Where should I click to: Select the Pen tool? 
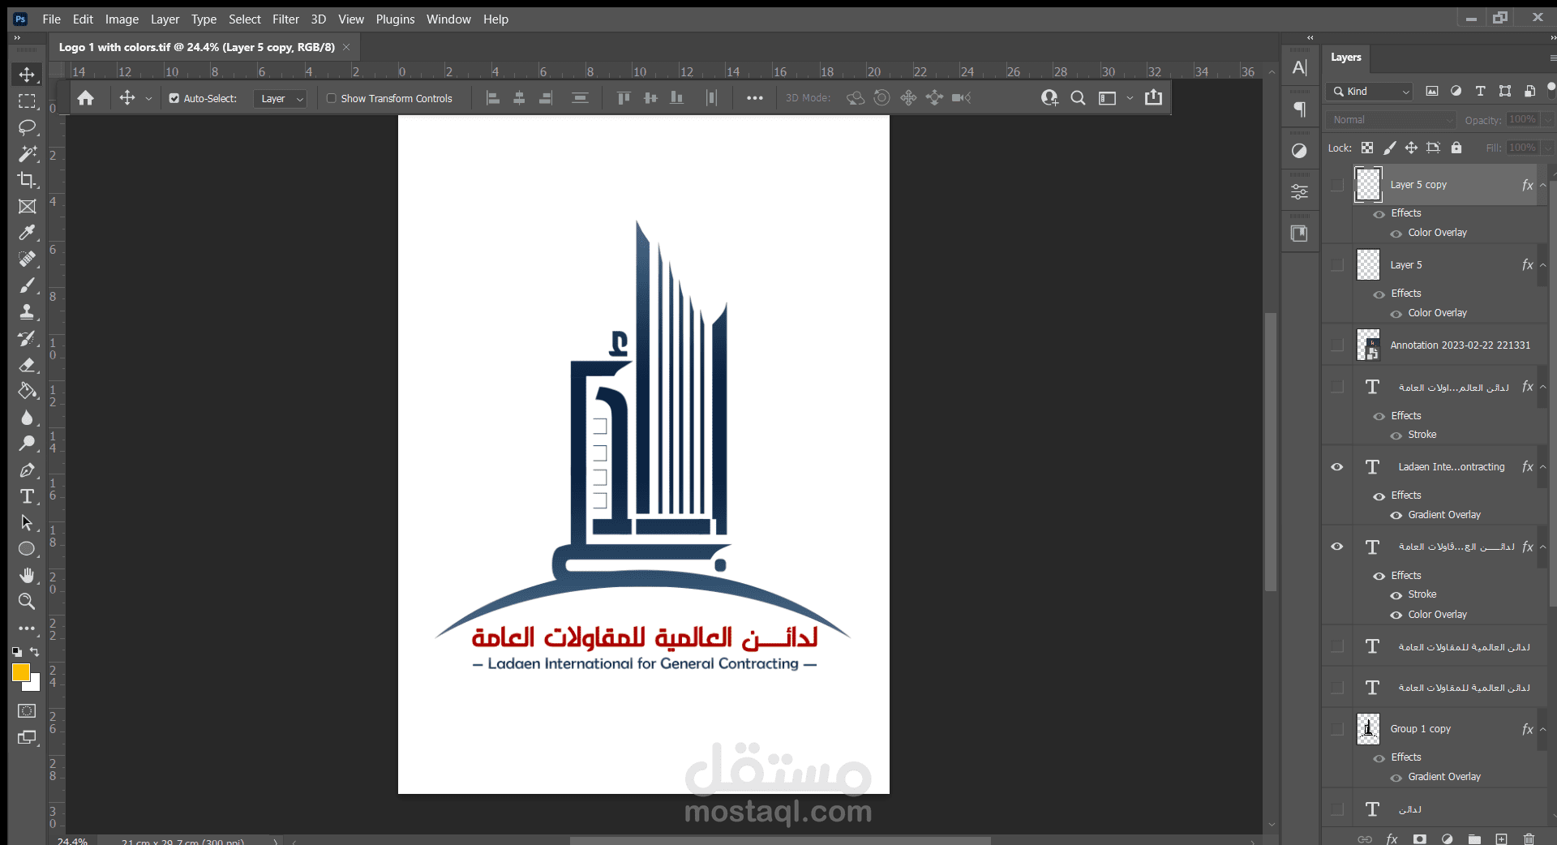27,470
